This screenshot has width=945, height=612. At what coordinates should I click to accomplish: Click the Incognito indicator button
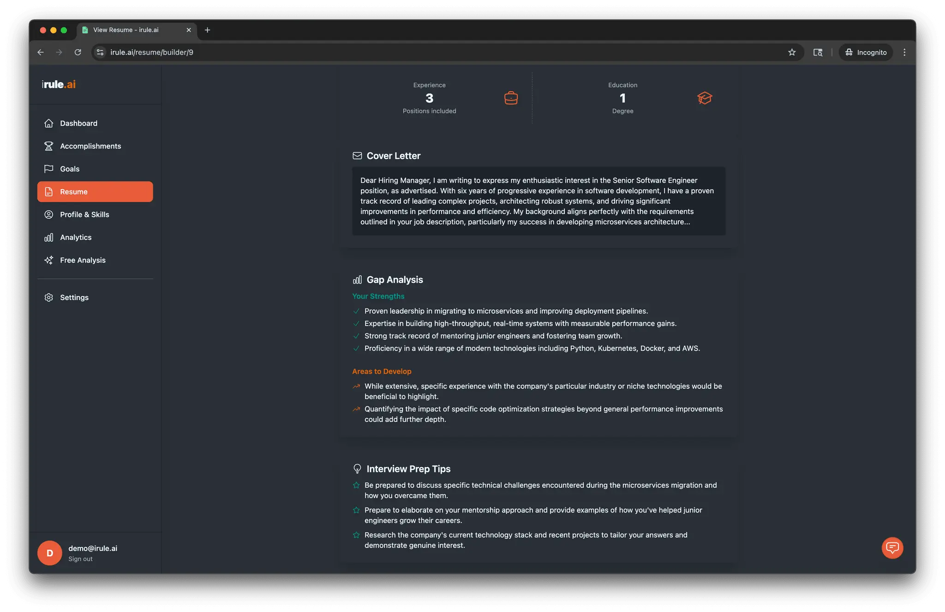point(866,52)
